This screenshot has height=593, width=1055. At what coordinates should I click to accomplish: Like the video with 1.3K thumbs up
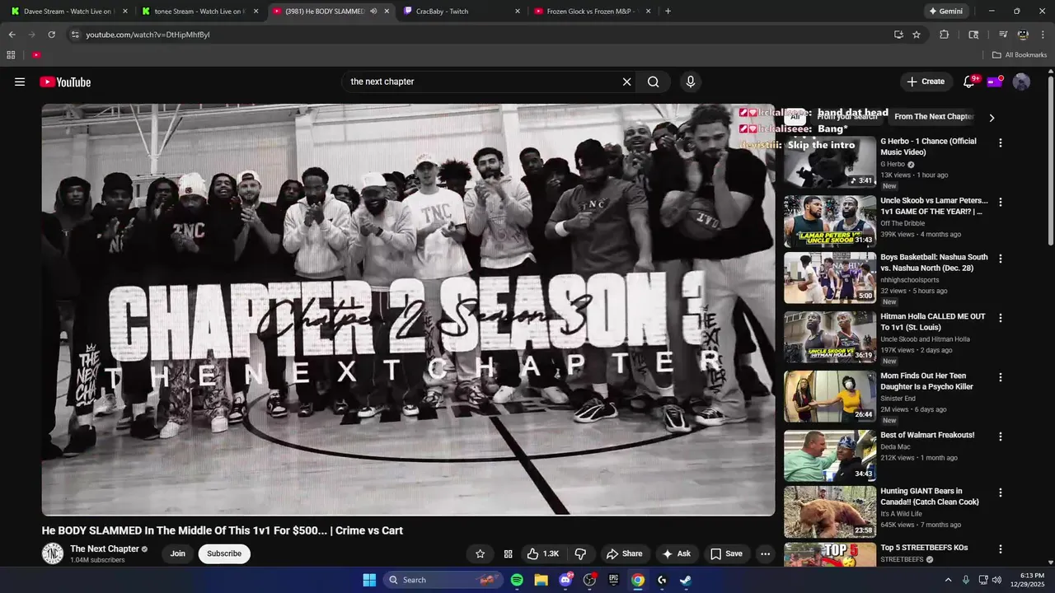point(543,553)
